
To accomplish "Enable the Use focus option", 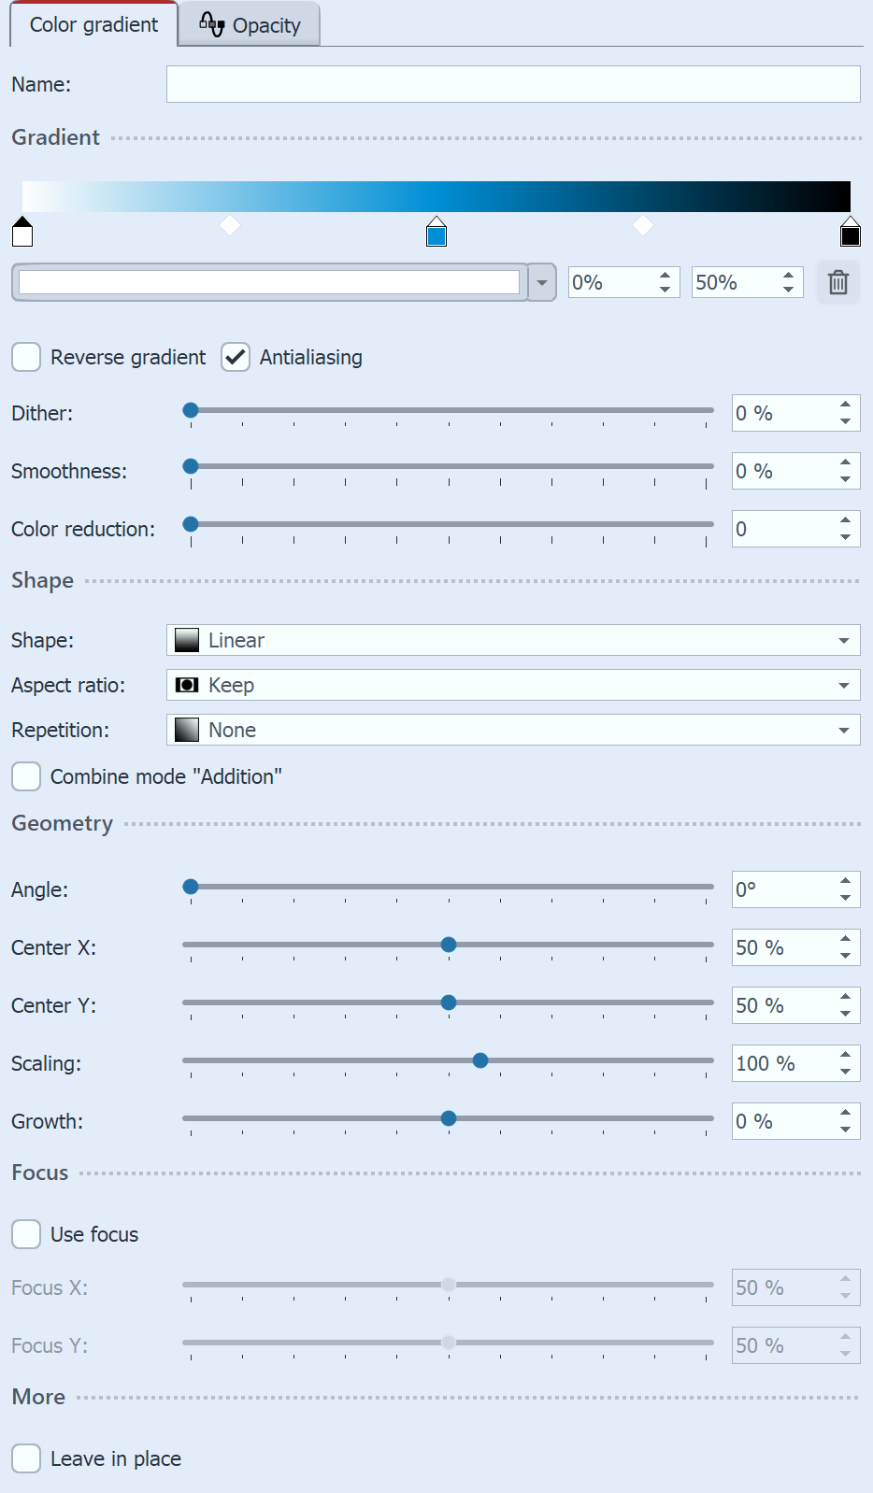I will (x=25, y=1234).
